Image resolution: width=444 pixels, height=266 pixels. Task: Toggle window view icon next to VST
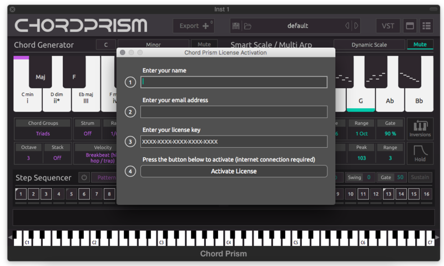[x=410, y=26]
